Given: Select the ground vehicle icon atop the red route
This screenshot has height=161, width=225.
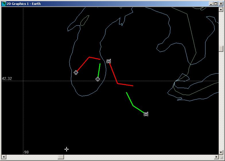Looking at the screenshot, I should (108, 61).
